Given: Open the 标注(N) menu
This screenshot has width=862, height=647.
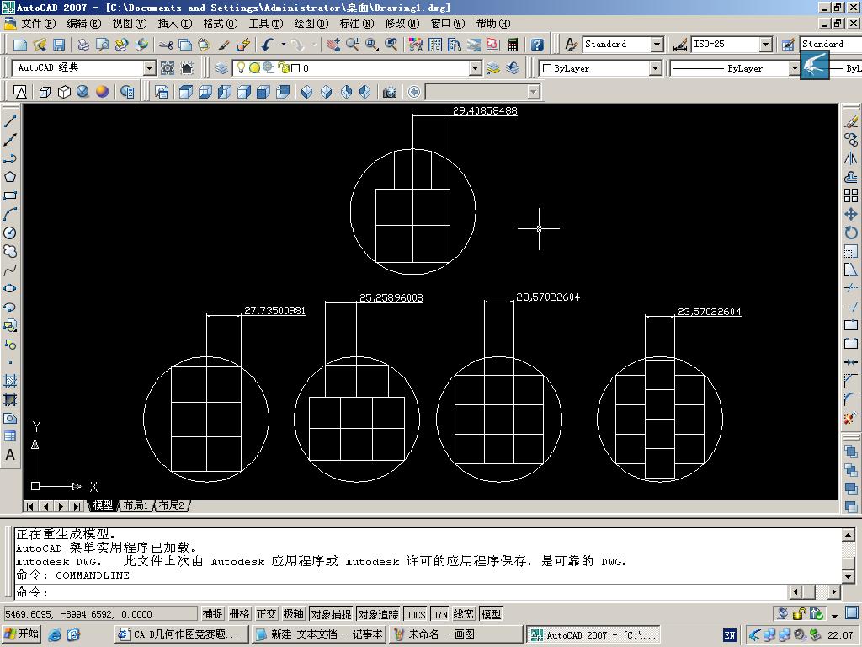Looking at the screenshot, I should click(x=356, y=23).
